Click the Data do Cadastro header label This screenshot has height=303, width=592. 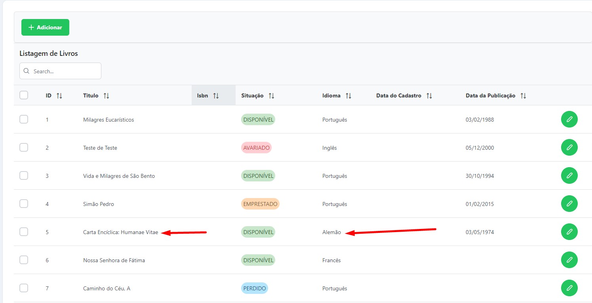point(399,95)
